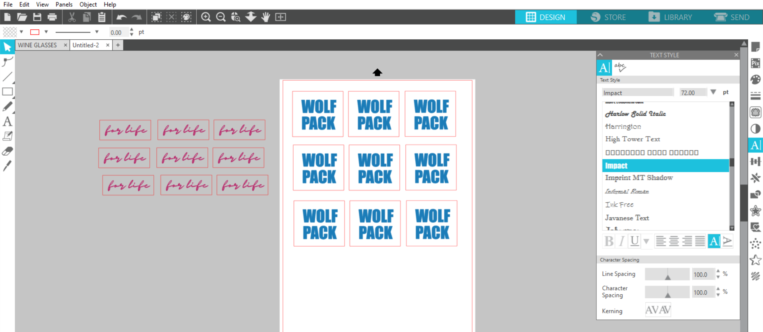Open the Text Style panel from sidebar
The image size is (763, 332).
[x=755, y=145]
